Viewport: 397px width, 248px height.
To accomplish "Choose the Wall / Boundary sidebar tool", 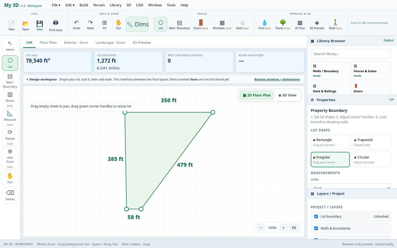I will tap(10, 81).
